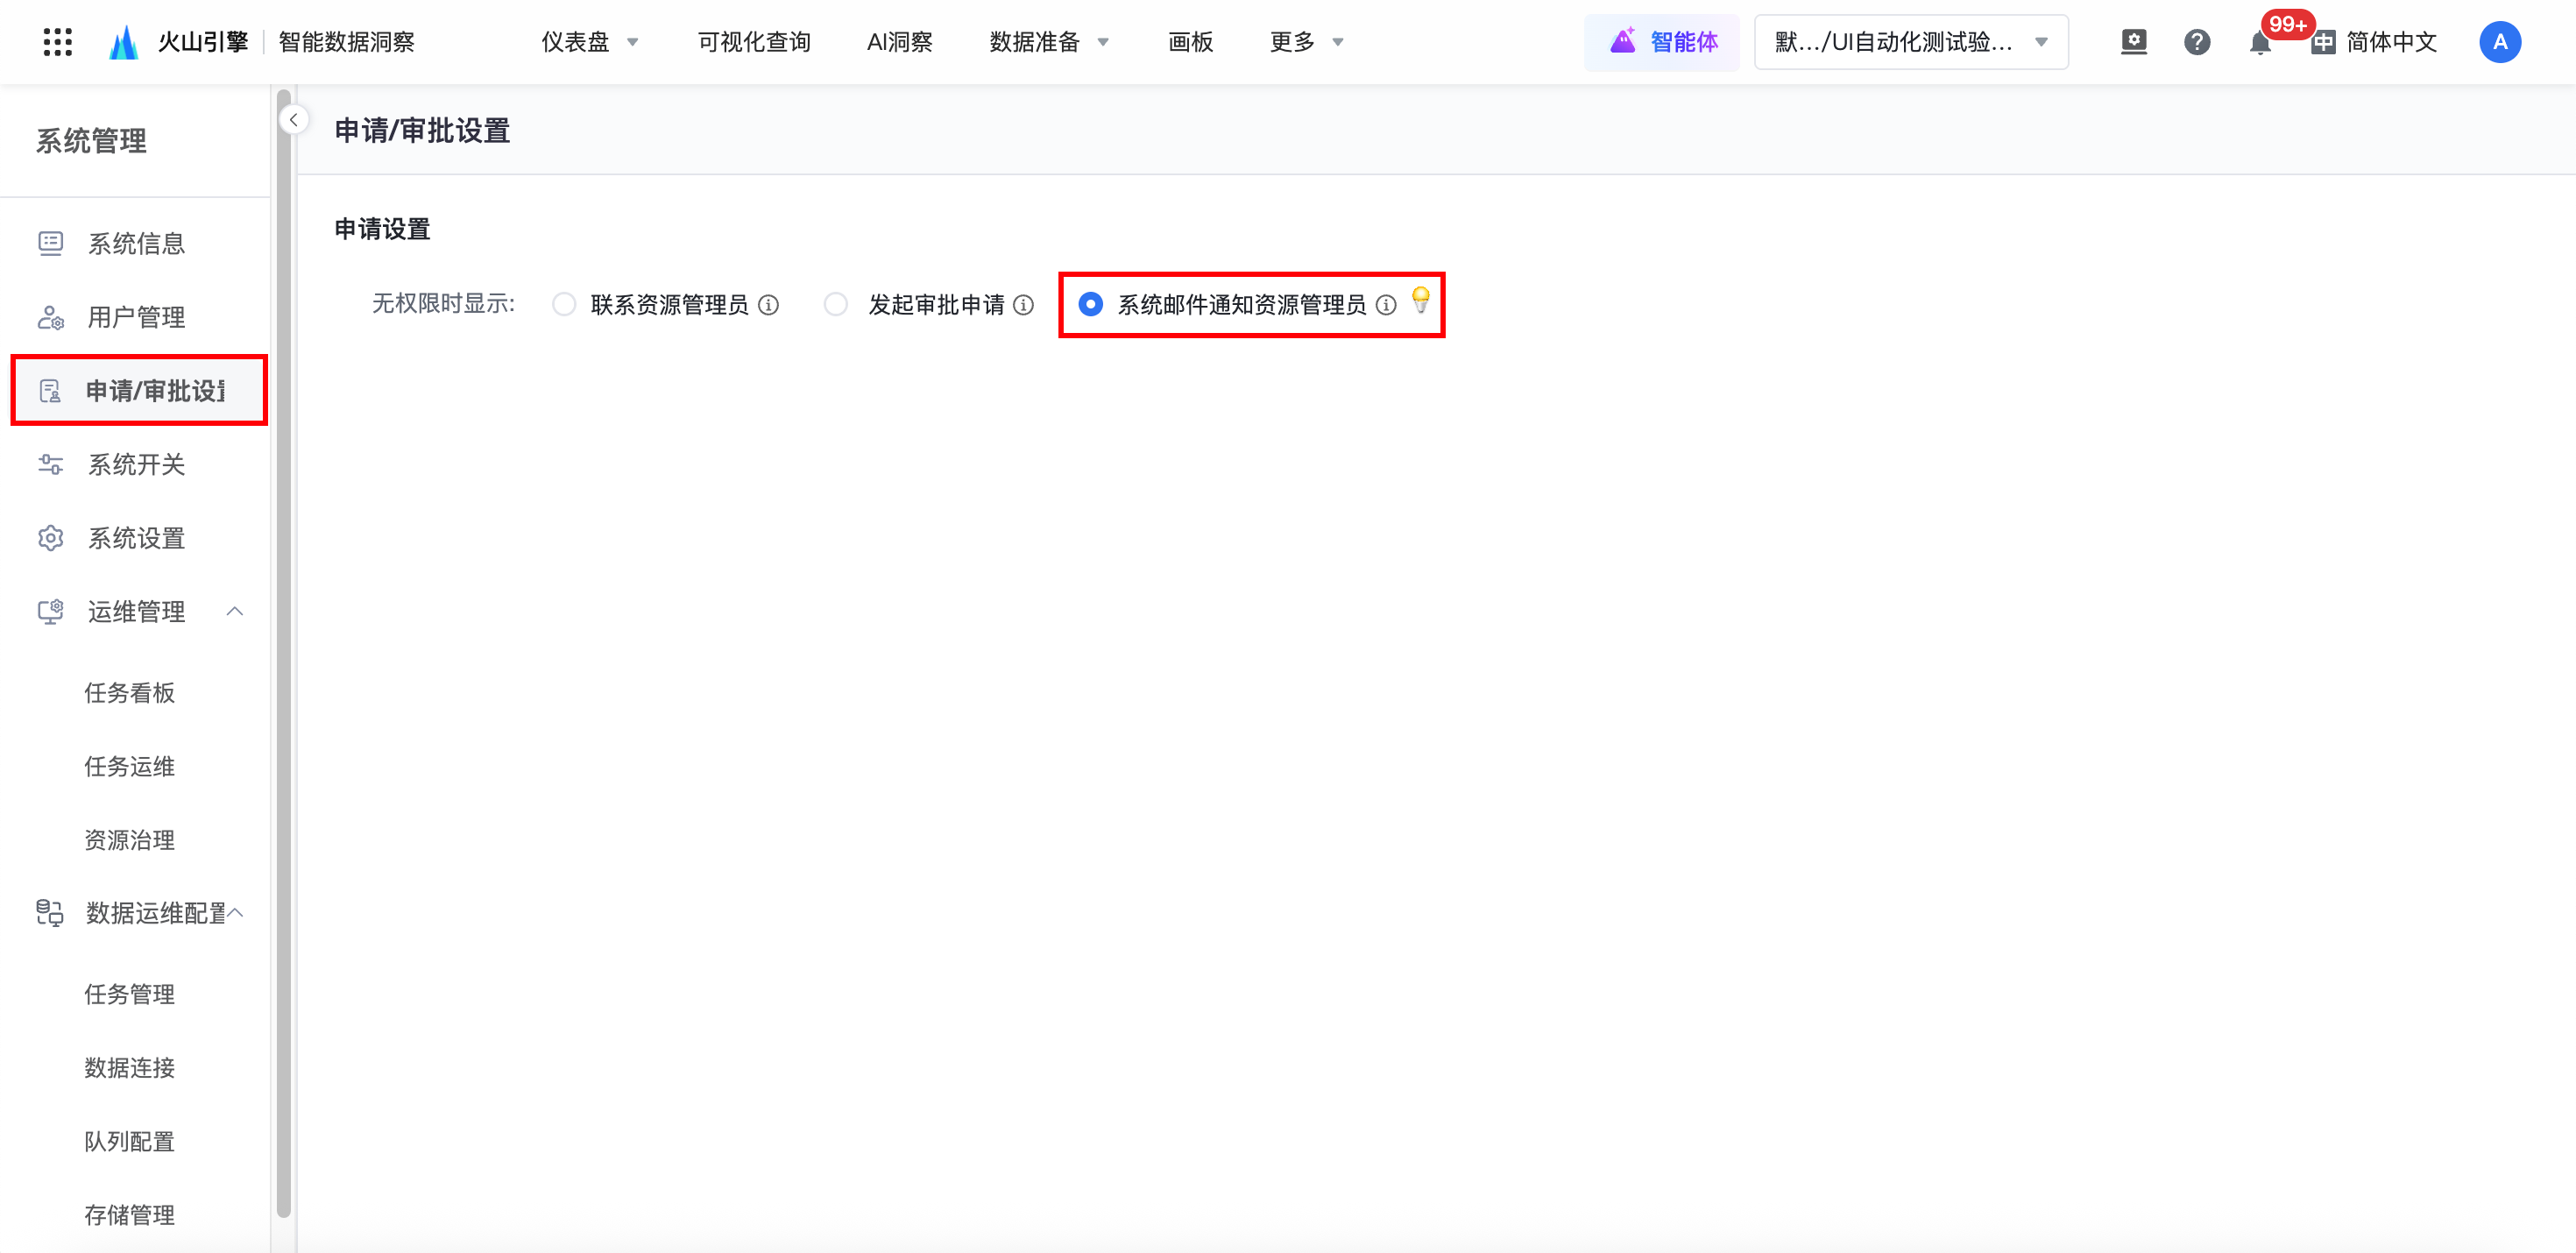Click the sidebar vertical scrollbar
Viewport: 2576px width, 1253px height.
(283, 650)
